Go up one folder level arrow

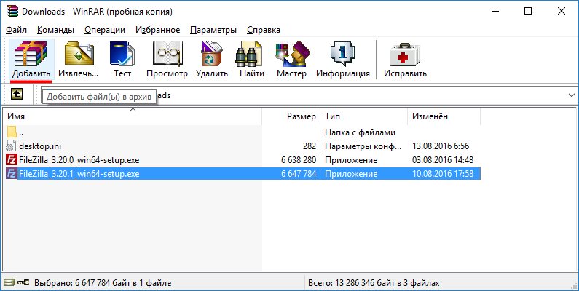(16, 95)
